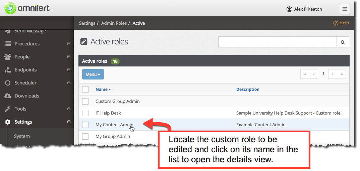Click Settings in the breadcrumb
360x171 pixels.
point(87,23)
